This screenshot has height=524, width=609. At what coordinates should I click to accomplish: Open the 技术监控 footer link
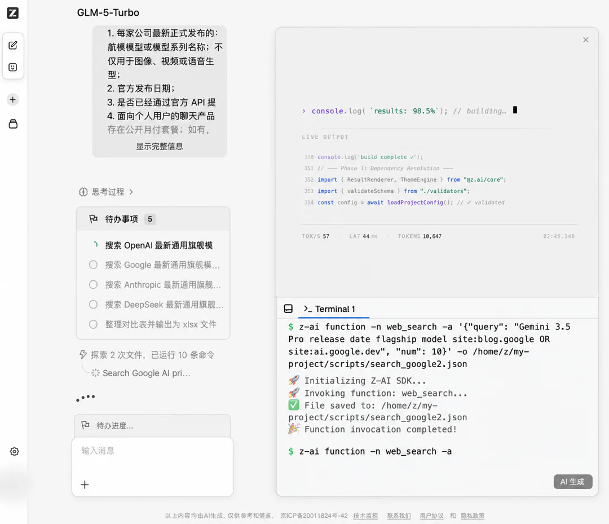pos(365,516)
